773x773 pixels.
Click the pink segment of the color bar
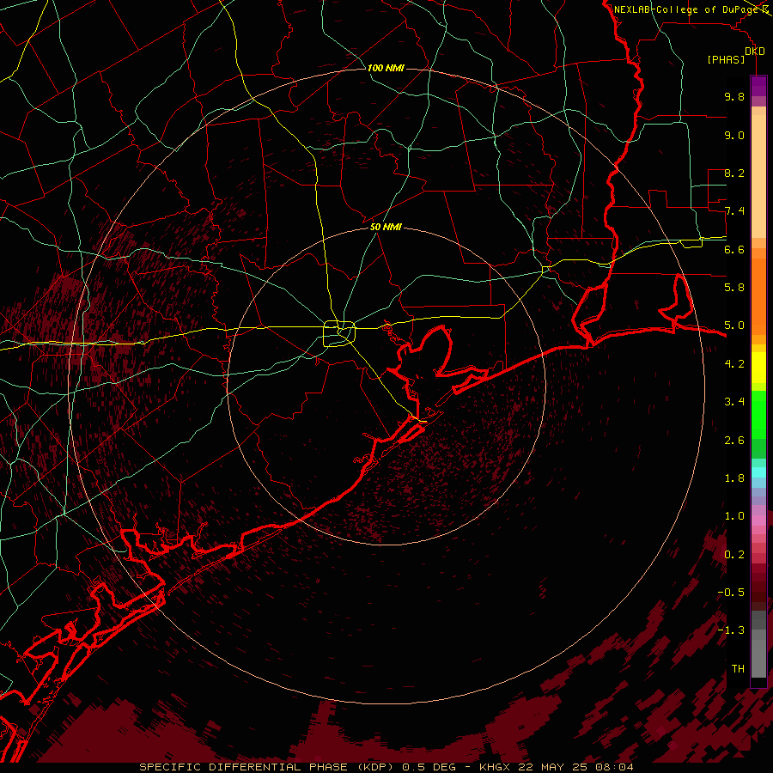[758, 520]
